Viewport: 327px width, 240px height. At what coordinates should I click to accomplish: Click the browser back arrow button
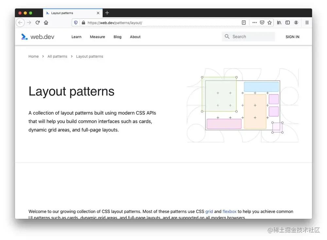(20, 22)
